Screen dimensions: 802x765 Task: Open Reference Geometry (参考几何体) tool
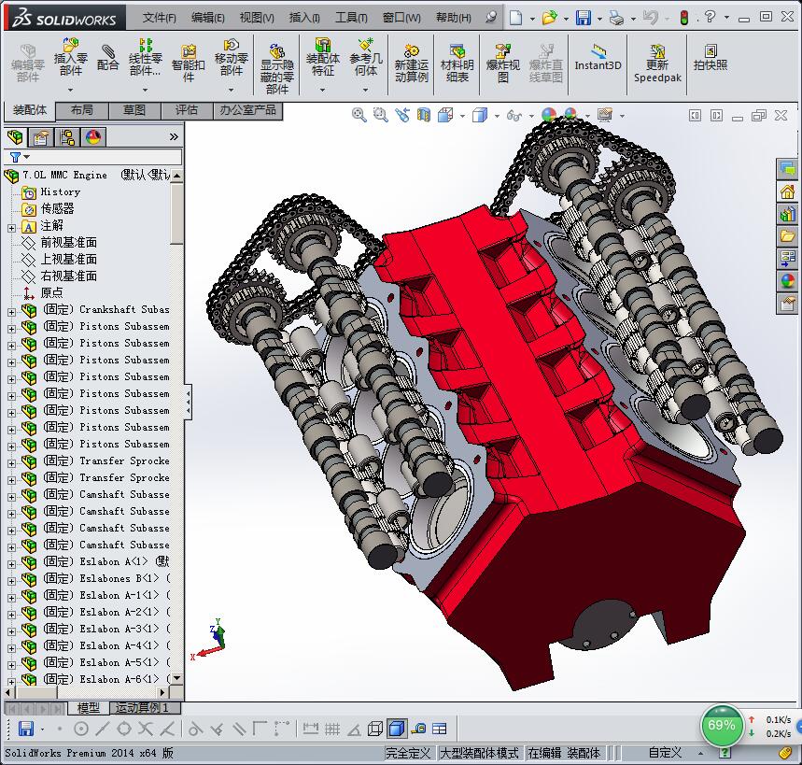(366, 57)
